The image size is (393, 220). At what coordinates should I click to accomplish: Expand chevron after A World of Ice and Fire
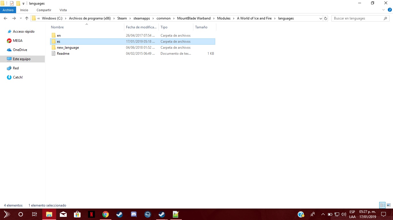click(275, 18)
